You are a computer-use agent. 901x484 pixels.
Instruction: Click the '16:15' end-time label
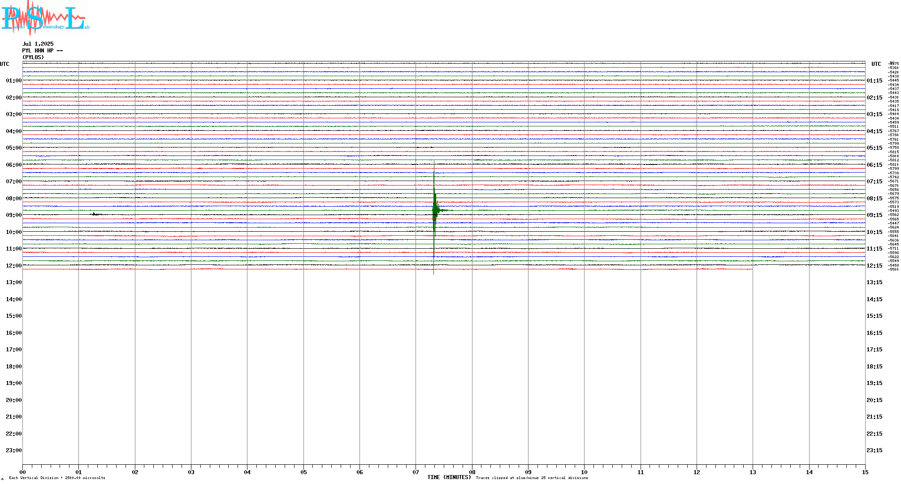point(875,333)
